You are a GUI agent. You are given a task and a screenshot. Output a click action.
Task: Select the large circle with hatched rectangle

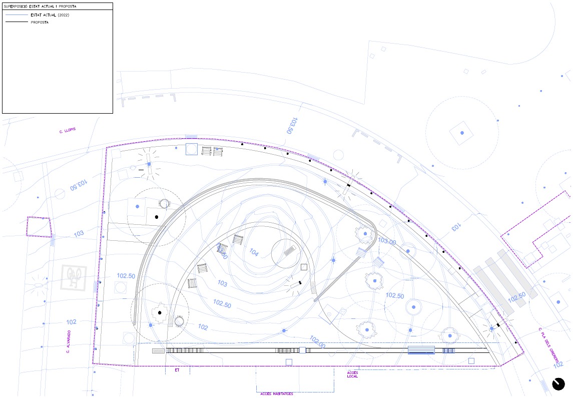[286, 254]
